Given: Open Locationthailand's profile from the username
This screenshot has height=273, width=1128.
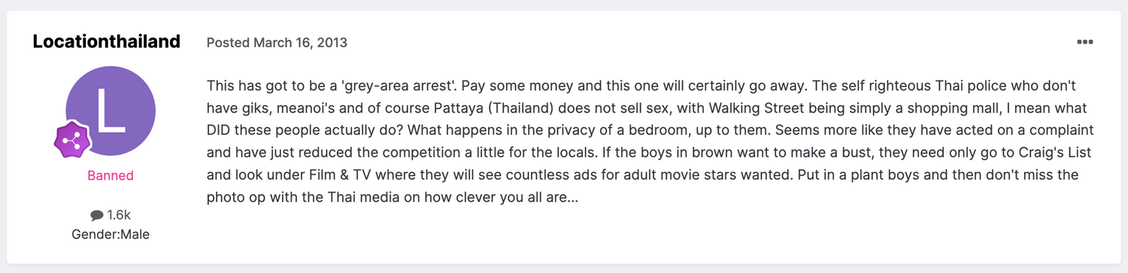Looking at the screenshot, I should 107,41.
